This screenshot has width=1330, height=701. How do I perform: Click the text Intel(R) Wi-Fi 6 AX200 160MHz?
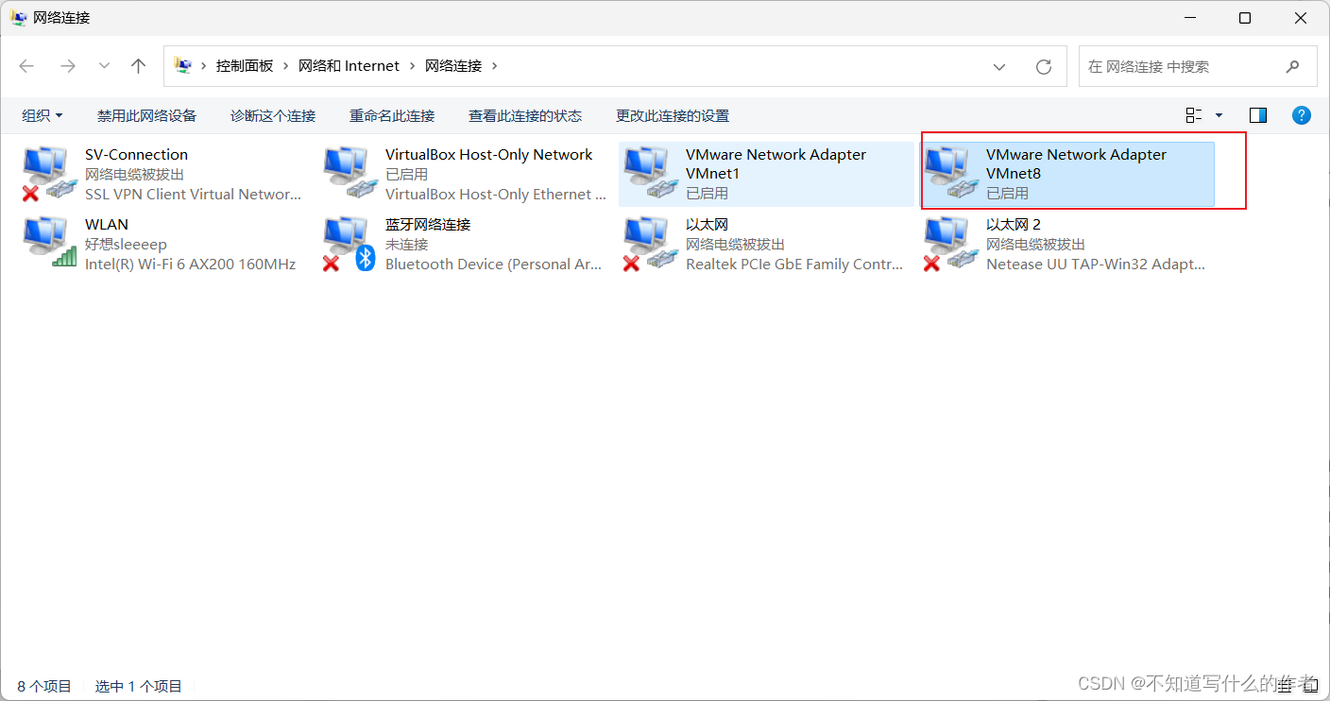[191, 265]
